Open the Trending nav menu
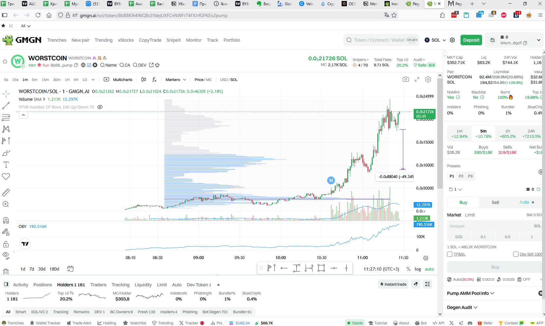545x326 pixels. pos(103,40)
